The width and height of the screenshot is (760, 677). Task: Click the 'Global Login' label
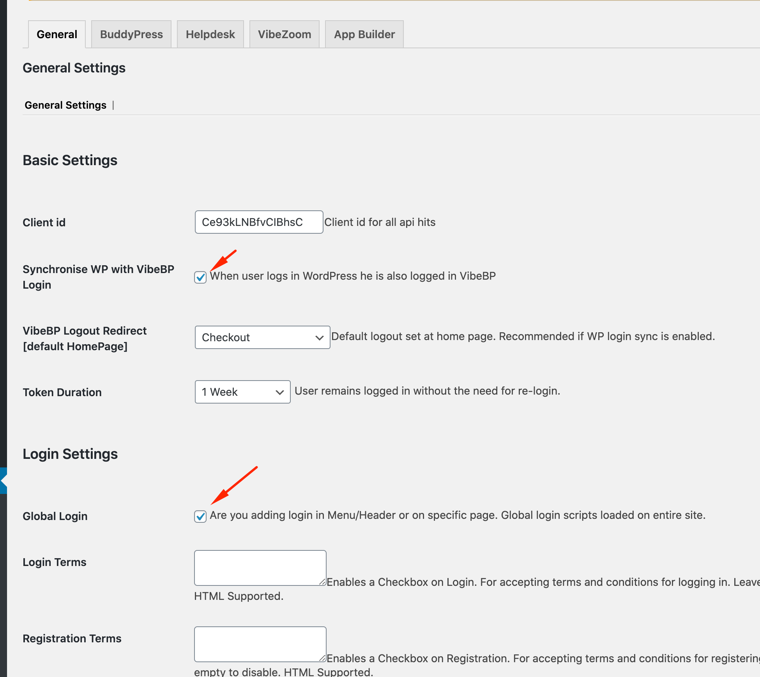click(55, 516)
